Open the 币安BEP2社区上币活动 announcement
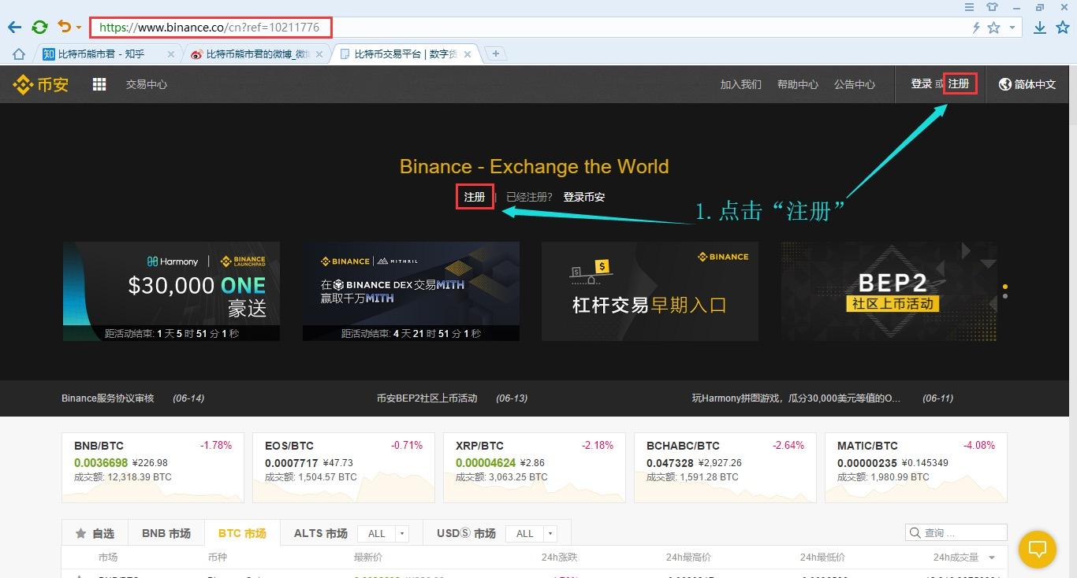 click(x=427, y=398)
